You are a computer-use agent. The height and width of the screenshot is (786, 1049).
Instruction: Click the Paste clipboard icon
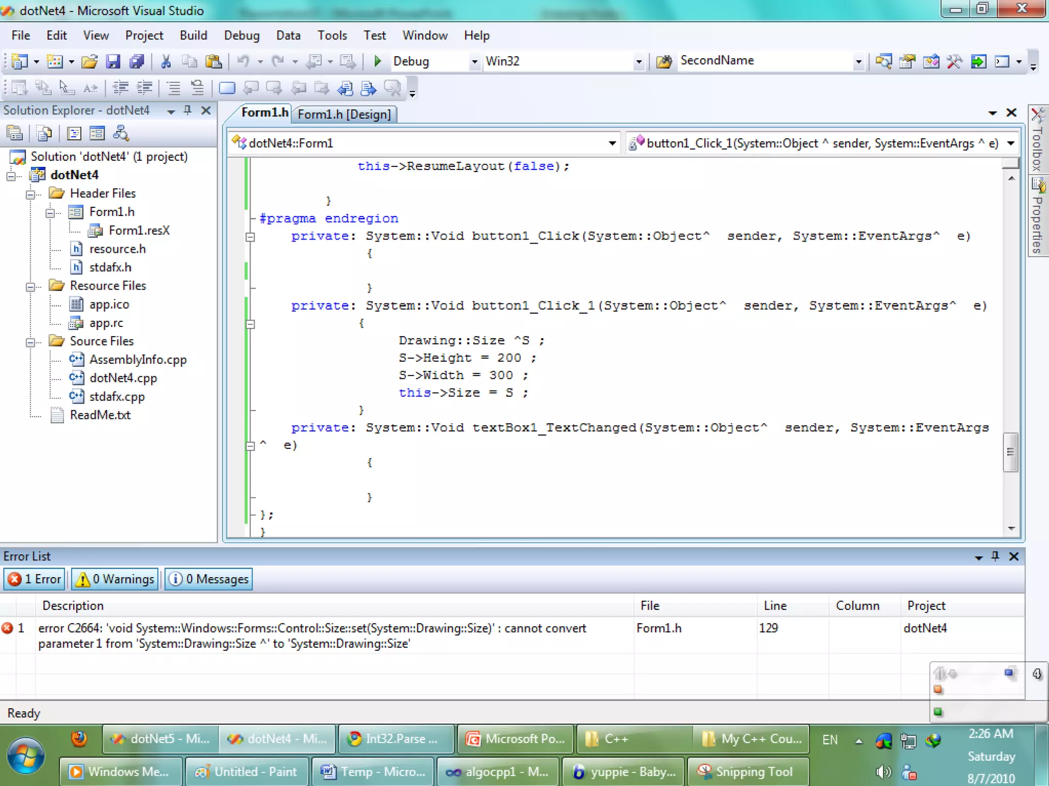213,61
